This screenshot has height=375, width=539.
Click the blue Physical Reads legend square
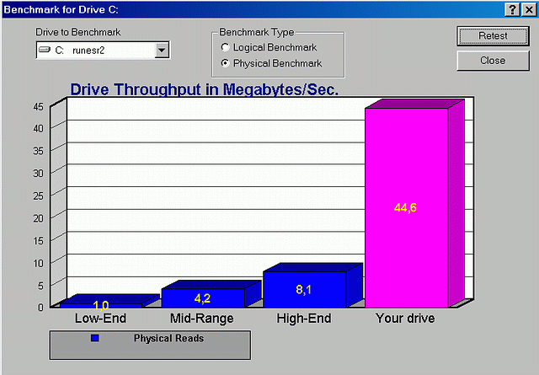94,338
